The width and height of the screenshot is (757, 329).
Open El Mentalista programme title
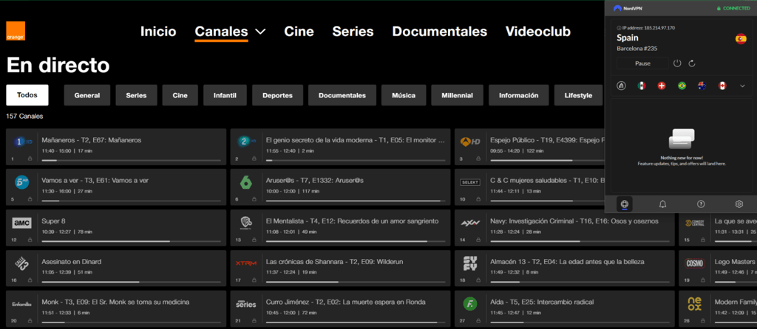click(x=352, y=221)
